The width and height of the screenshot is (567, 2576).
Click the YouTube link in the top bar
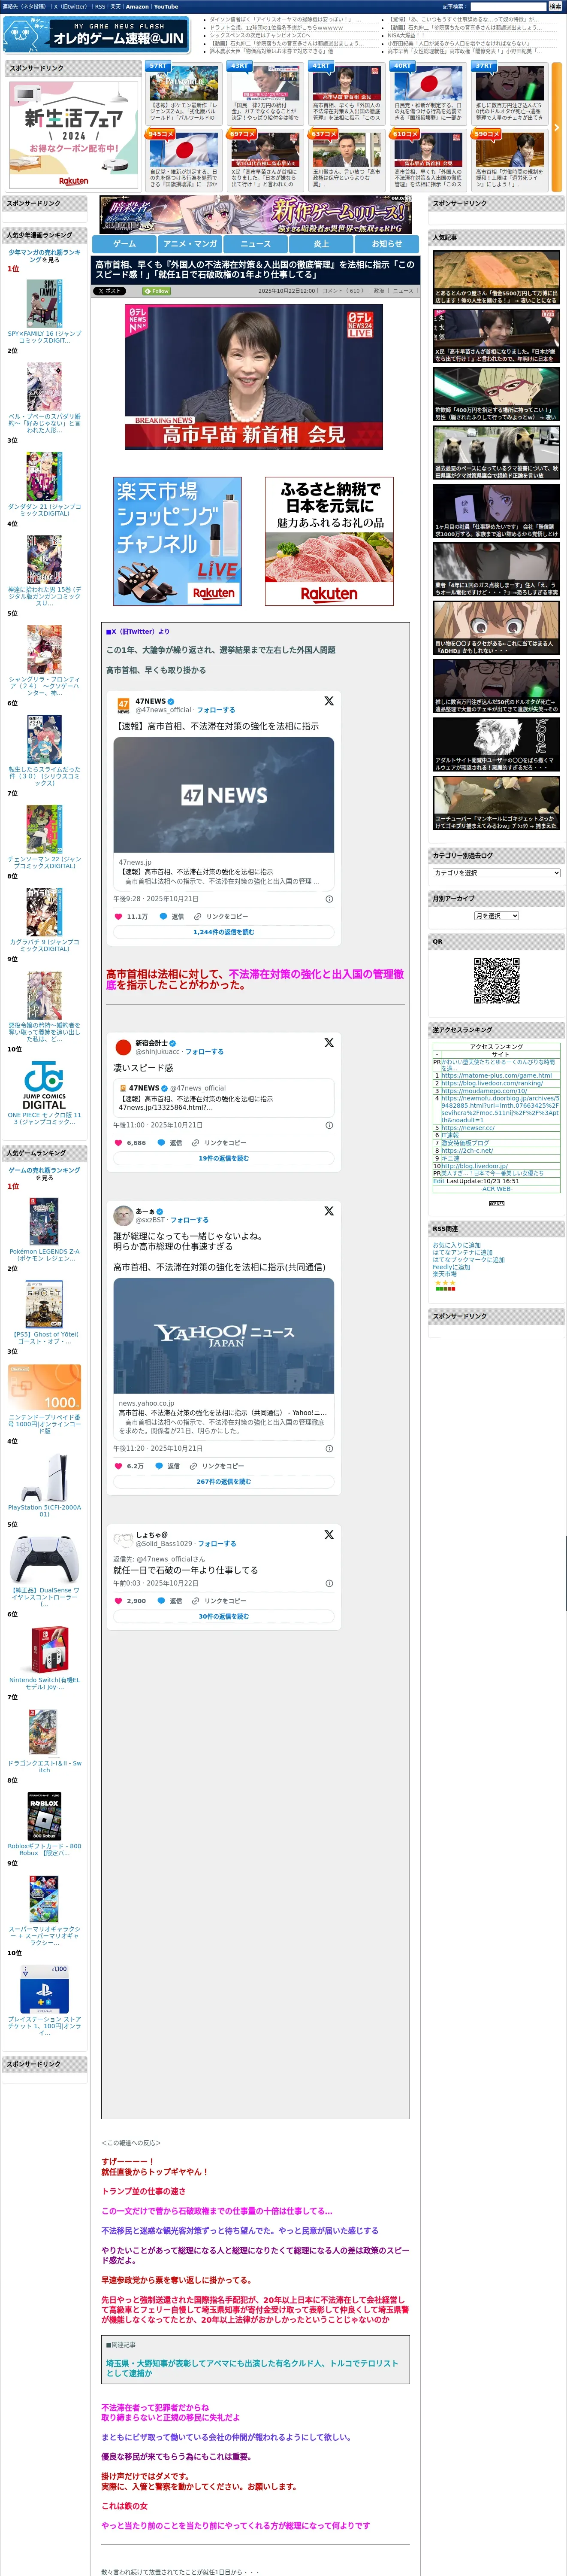pyautogui.click(x=166, y=6)
